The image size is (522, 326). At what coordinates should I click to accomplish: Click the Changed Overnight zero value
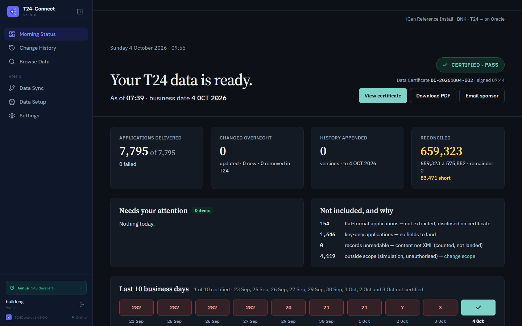(x=223, y=151)
